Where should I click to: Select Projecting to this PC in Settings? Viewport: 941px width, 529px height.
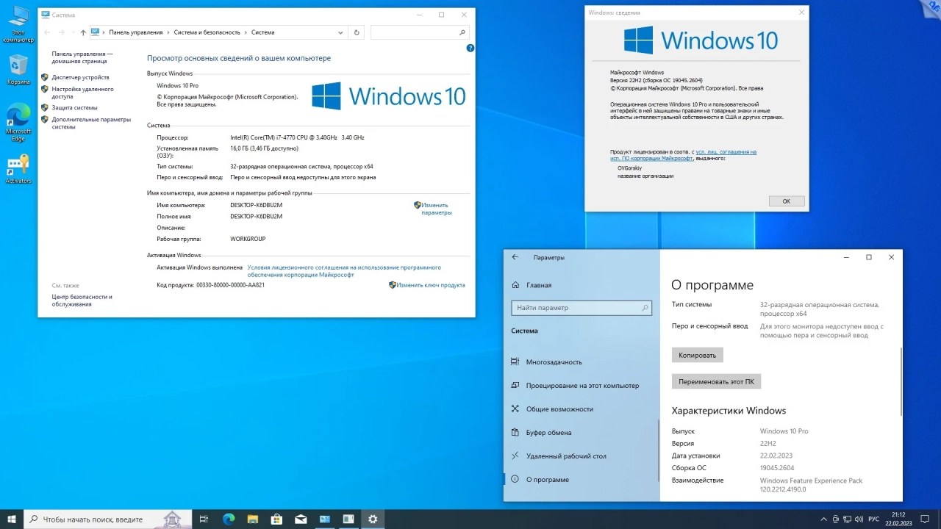582,385
